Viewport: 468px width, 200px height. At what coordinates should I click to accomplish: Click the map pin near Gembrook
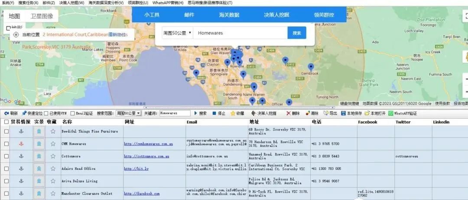pyautogui.click(x=311, y=67)
